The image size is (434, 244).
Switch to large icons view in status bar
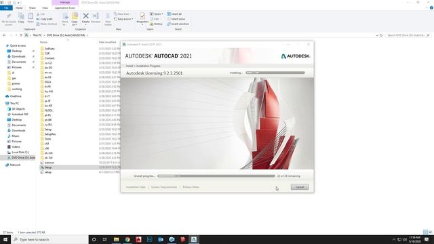431,232
